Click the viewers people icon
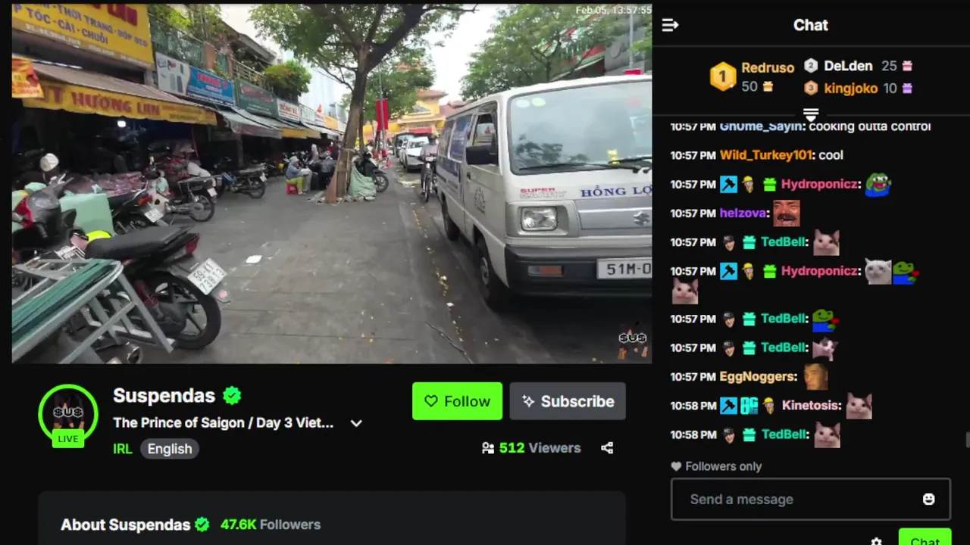Image resolution: width=970 pixels, height=545 pixels. (x=488, y=448)
